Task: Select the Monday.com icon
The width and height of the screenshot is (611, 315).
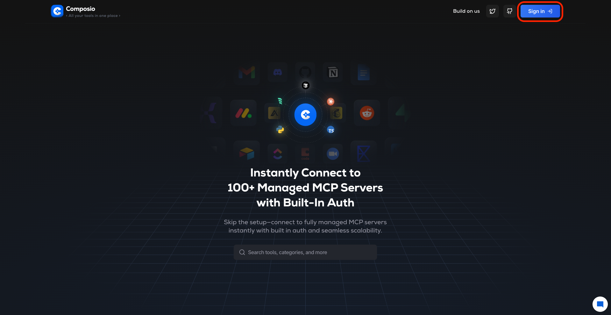Action: click(x=243, y=112)
